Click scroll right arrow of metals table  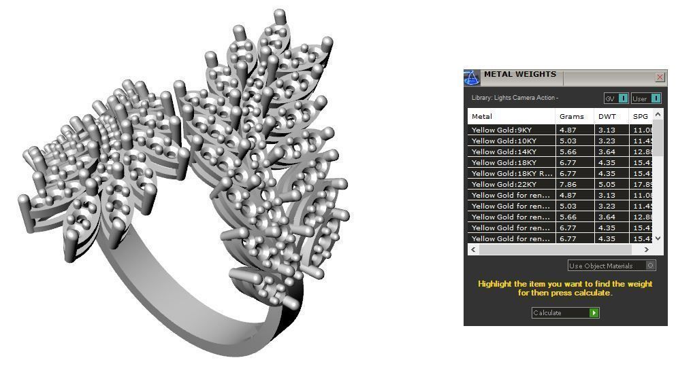coord(647,249)
